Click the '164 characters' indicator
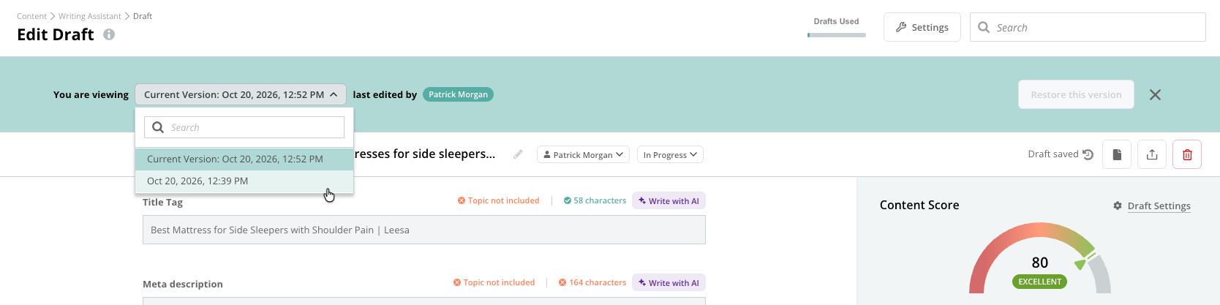This screenshot has width=1220, height=305. (592, 282)
